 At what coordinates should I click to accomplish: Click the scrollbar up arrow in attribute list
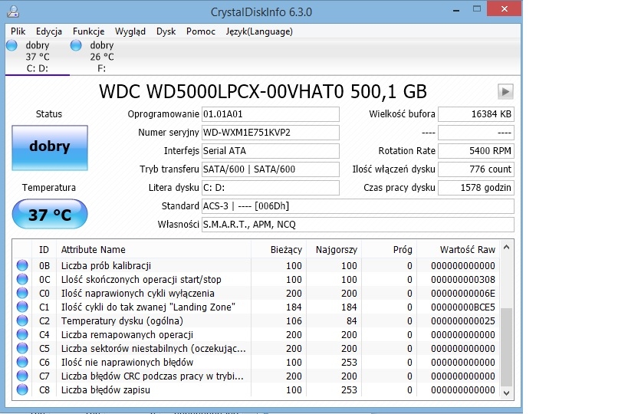tap(506, 248)
